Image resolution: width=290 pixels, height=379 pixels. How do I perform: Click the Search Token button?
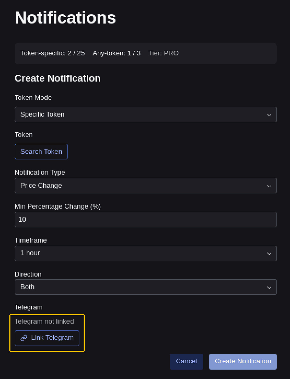41,151
